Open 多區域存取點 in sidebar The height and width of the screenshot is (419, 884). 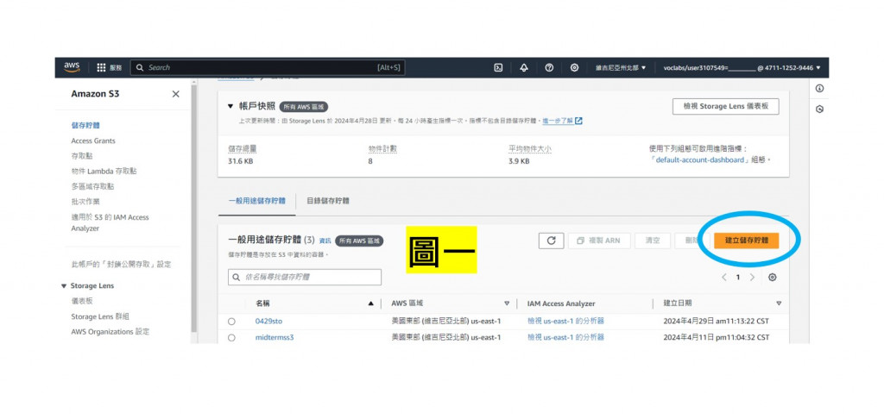[x=92, y=186]
